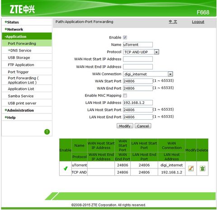This screenshot has width=217, height=210.
Task: Click the green enabled checkmark in uTorrent row
Action: (x=66, y=168)
